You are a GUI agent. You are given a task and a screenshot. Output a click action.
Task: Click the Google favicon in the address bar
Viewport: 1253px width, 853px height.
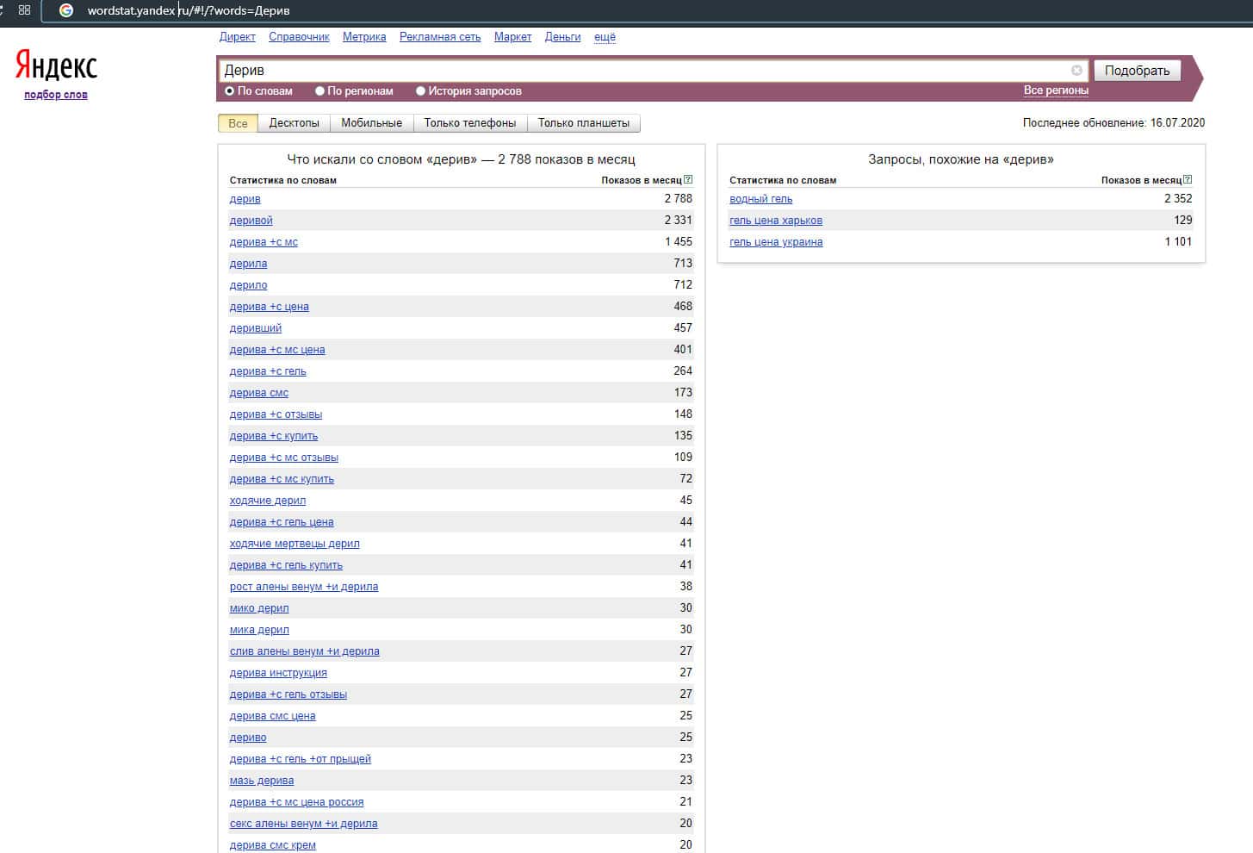[66, 10]
